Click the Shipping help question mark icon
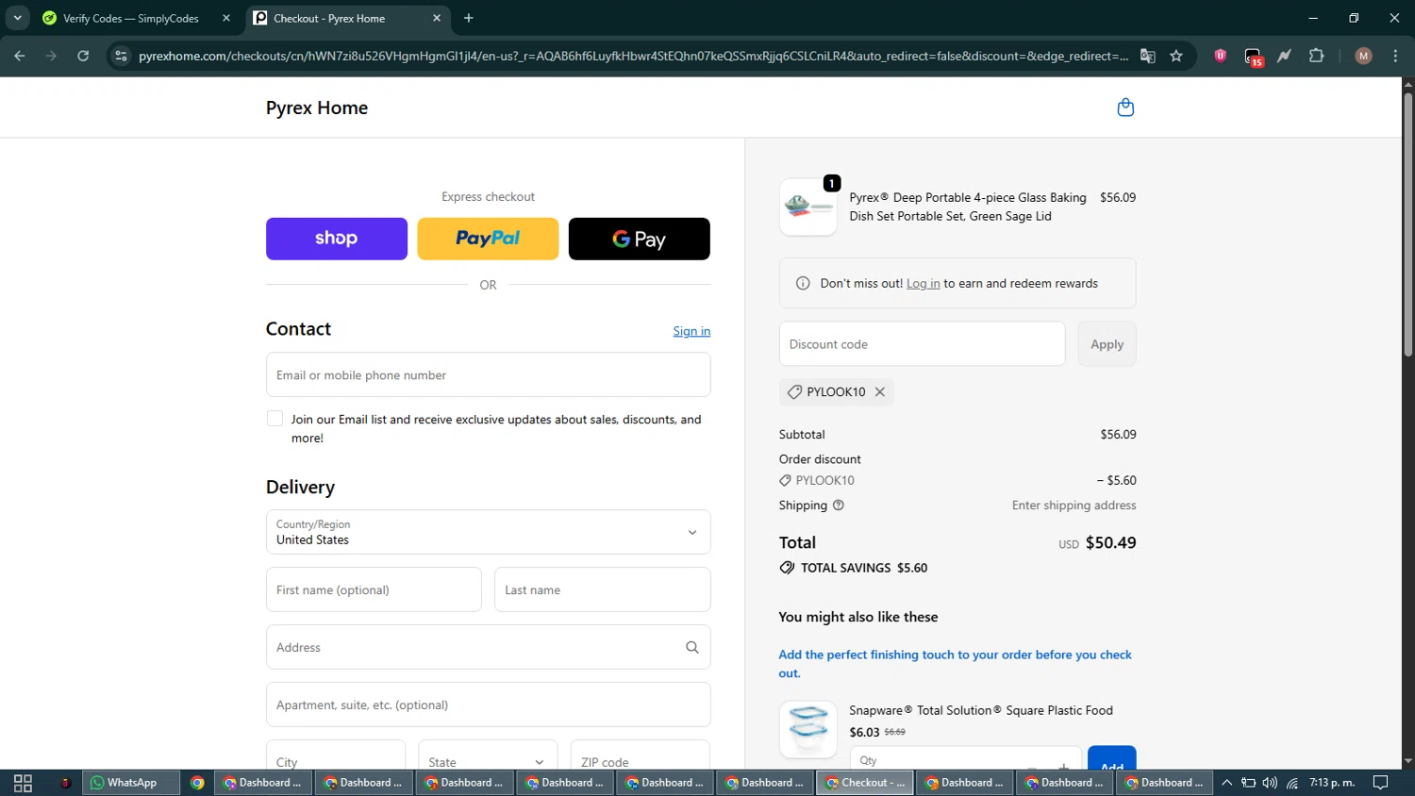The image size is (1415, 796). (839, 506)
